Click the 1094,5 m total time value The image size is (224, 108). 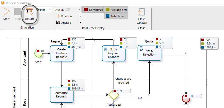pos(77,88)
